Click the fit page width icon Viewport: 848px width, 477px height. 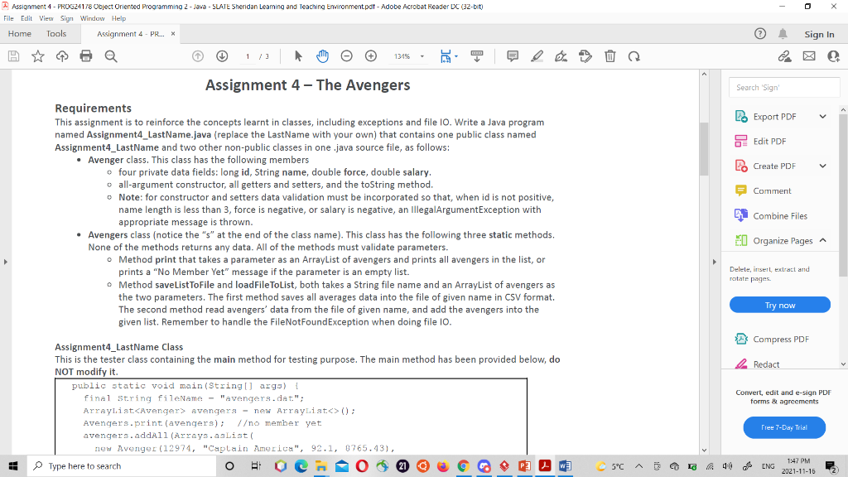pyautogui.click(x=446, y=56)
